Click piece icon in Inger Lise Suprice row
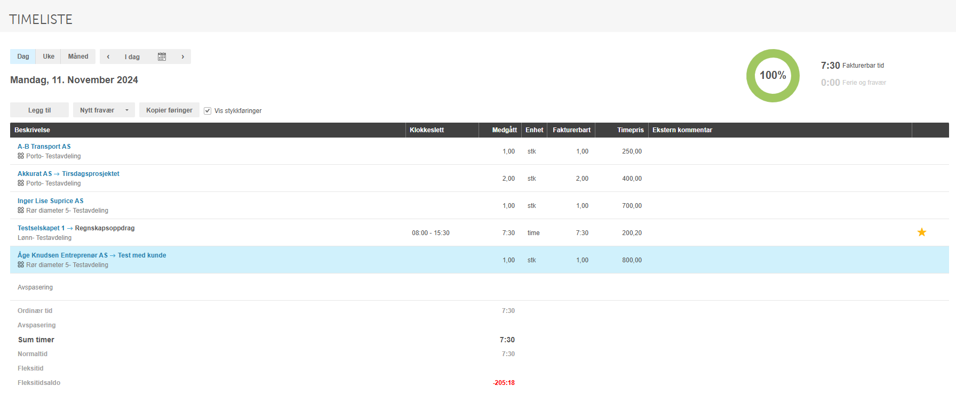956x402 pixels. [21, 211]
